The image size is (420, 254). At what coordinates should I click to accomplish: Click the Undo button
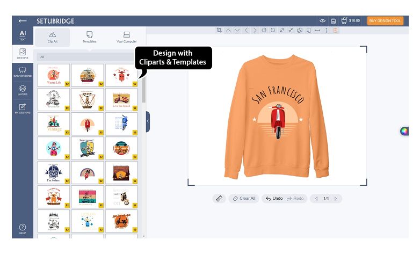pyautogui.click(x=274, y=199)
